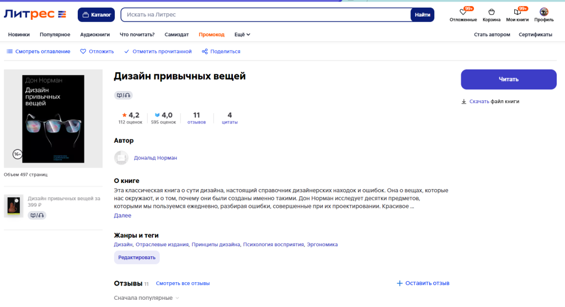Open author Дональд Норман page
This screenshot has width=565, height=307.
click(155, 158)
